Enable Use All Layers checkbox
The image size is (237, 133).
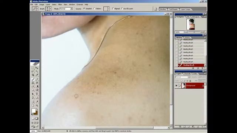pos(122,9)
